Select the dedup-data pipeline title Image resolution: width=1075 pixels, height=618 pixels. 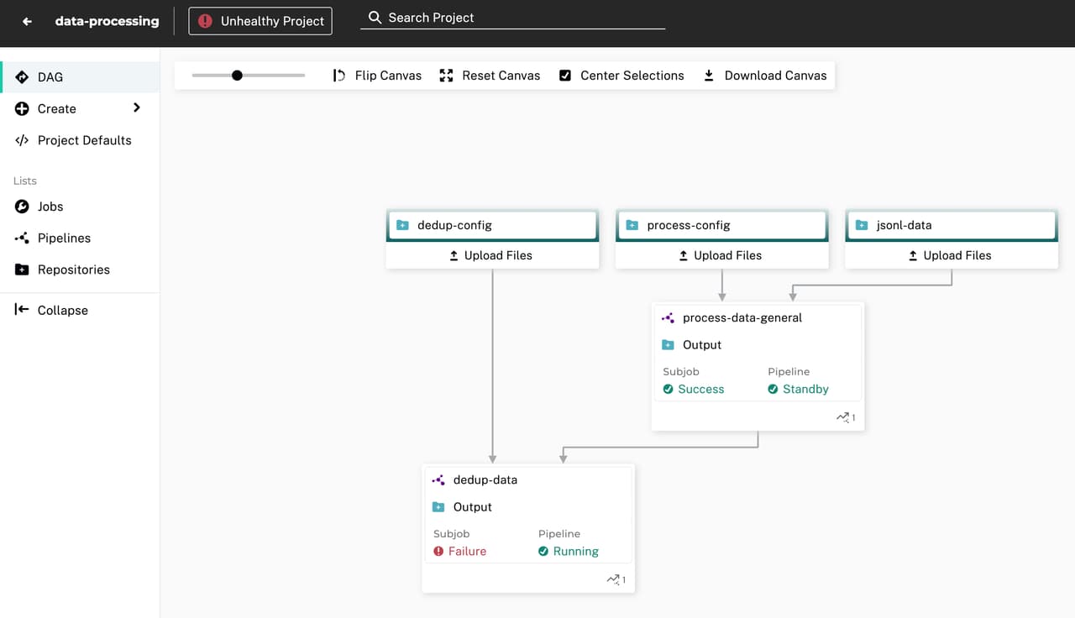(x=485, y=480)
